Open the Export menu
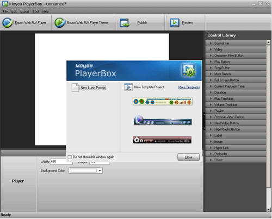The image size is (272, 219). [24, 11]
